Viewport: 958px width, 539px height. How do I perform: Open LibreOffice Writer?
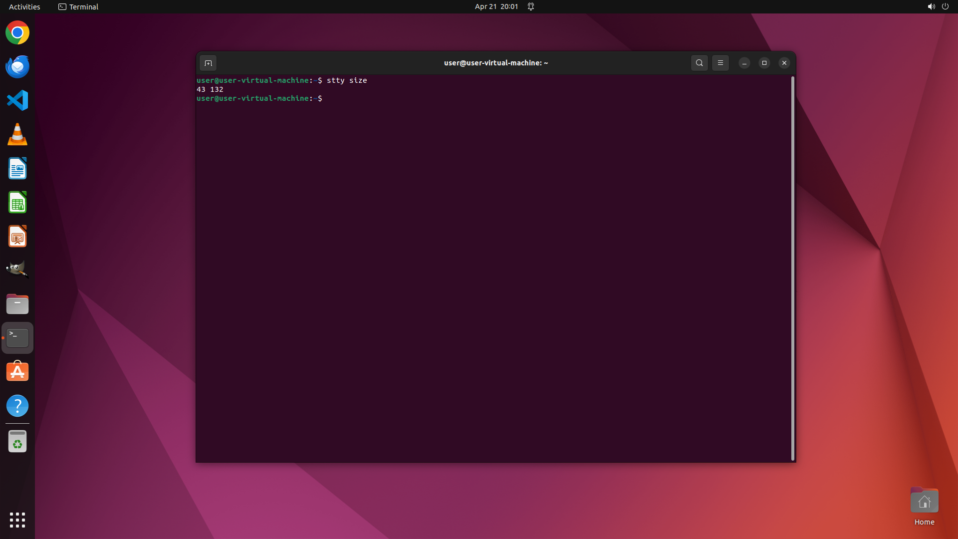click(x=17, y=168)
